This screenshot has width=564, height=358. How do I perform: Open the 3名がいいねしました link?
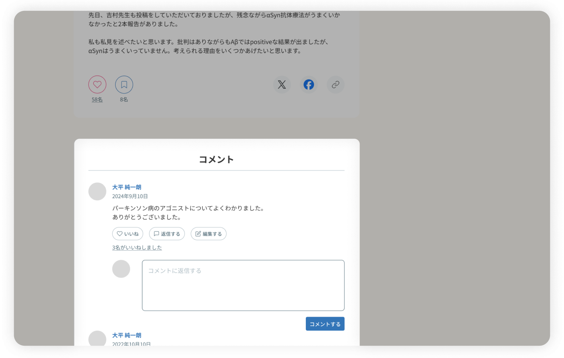pyautogui.click(x=137, y=247)
